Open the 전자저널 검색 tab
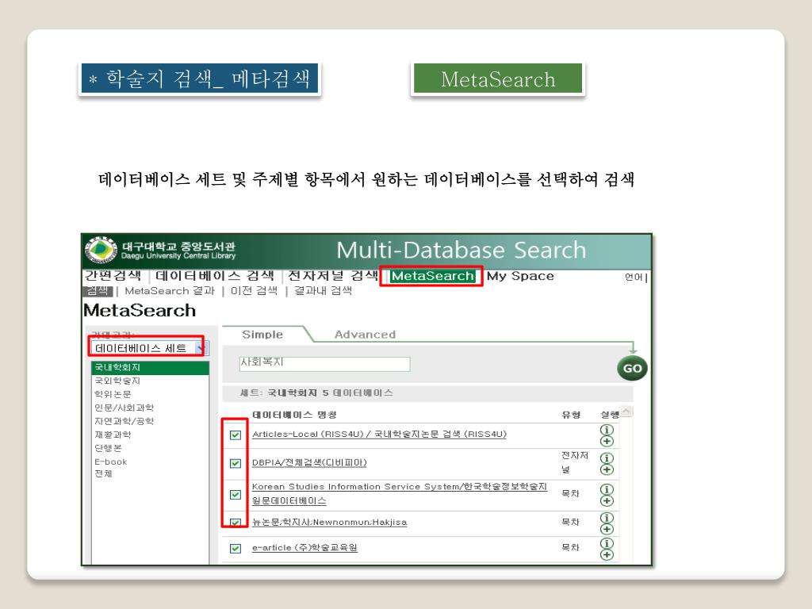The height and width of the screenshot is (609, 812). pyautogui.click(x=333, y=275)
